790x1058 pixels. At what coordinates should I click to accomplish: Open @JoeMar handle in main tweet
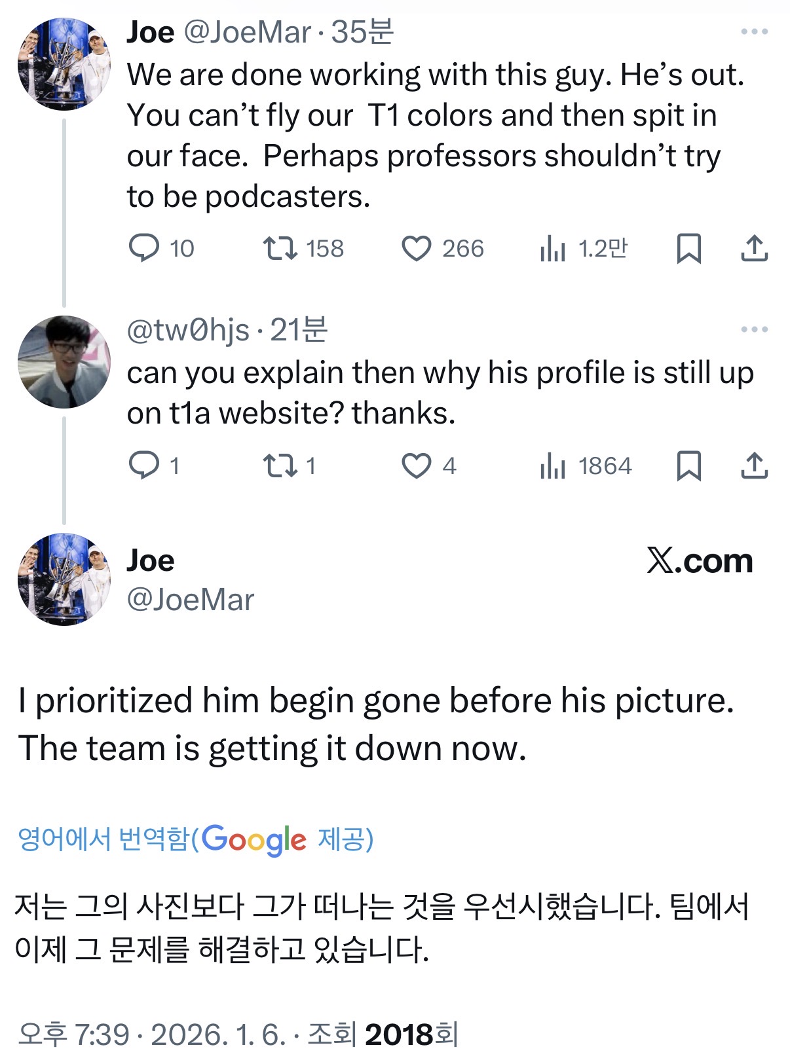coord(190,600)
